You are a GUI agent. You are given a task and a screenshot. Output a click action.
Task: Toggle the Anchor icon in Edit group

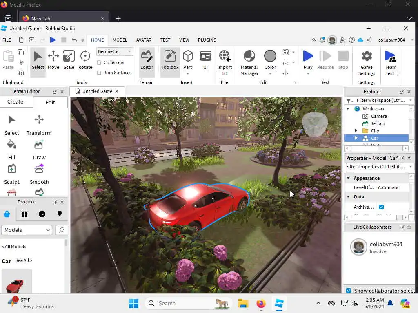coord(285,73)
